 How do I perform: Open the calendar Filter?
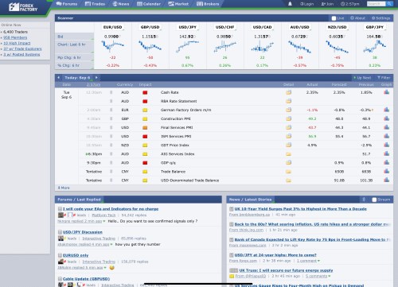point(384,78)
